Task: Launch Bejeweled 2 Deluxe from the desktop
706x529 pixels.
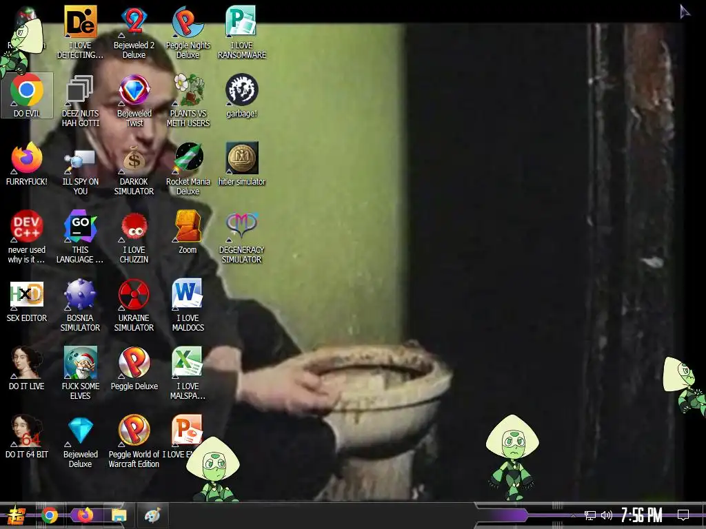Action: [x=134, y=21]
